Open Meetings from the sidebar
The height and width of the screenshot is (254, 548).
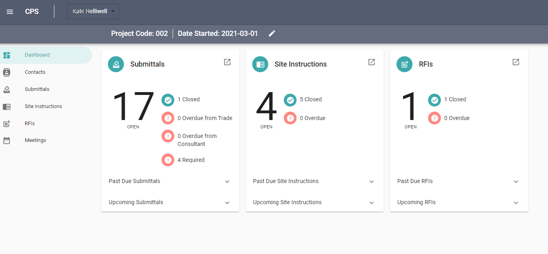[x=35, y=140]
